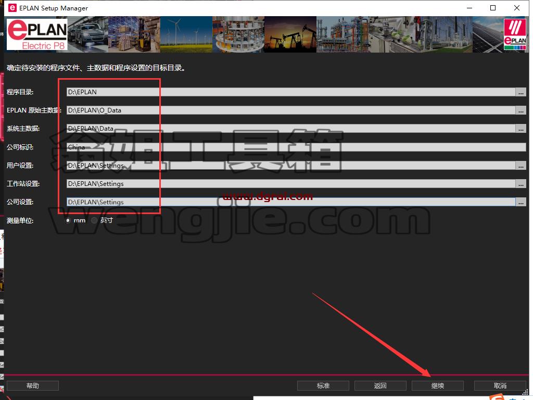The image size is (533, 400).
Task: Maximize the EPLAN Setup Manager window
Action: click(493, 8)
